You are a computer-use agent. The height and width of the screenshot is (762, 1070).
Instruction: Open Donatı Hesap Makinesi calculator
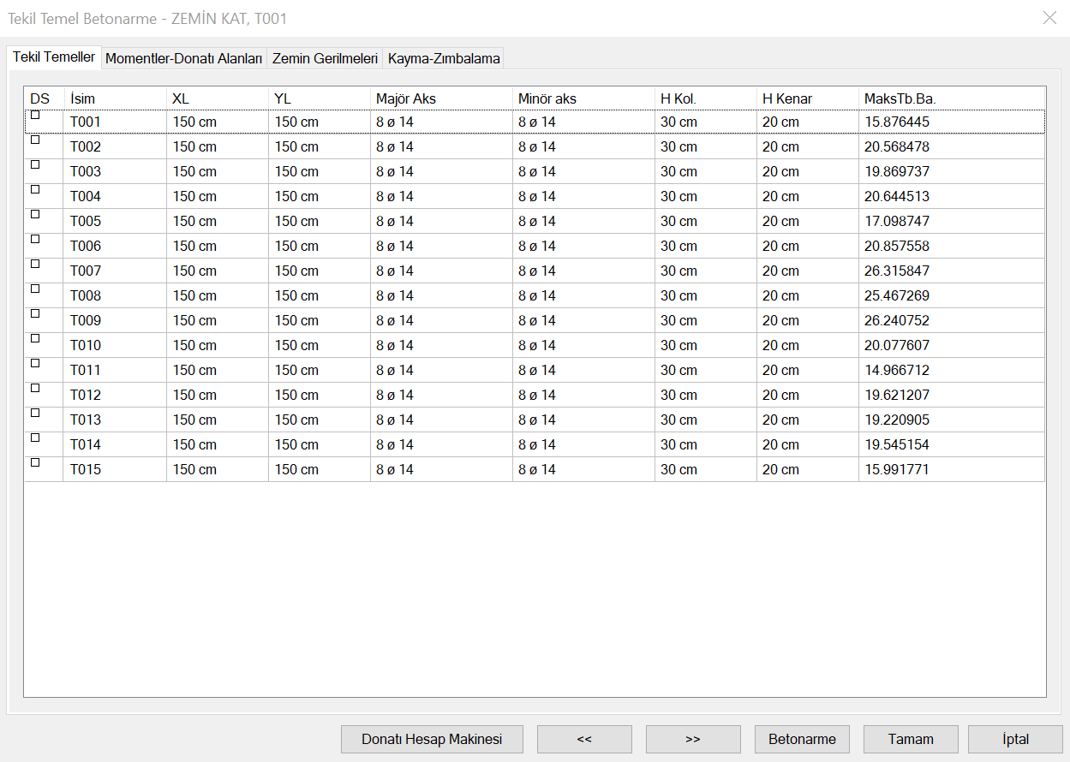(x=432, y=739)
